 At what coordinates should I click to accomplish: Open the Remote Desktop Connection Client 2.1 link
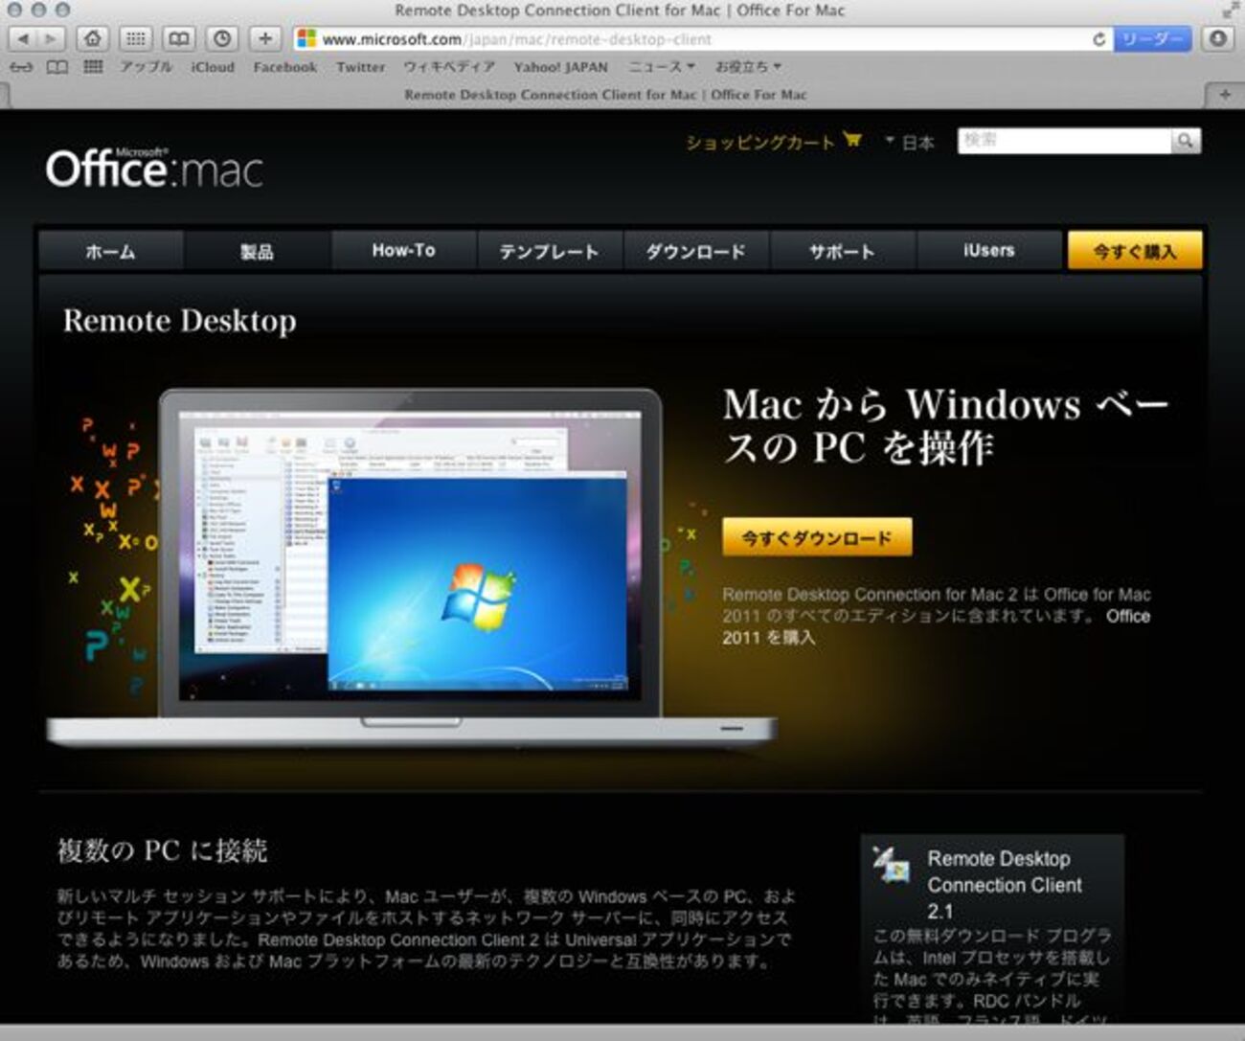(x=1005, y=885)
